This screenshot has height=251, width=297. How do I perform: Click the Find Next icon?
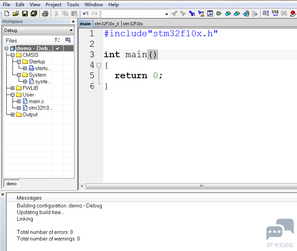[183, 14]
